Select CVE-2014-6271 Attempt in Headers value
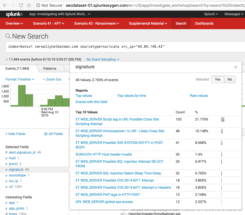 pos(123,187)
